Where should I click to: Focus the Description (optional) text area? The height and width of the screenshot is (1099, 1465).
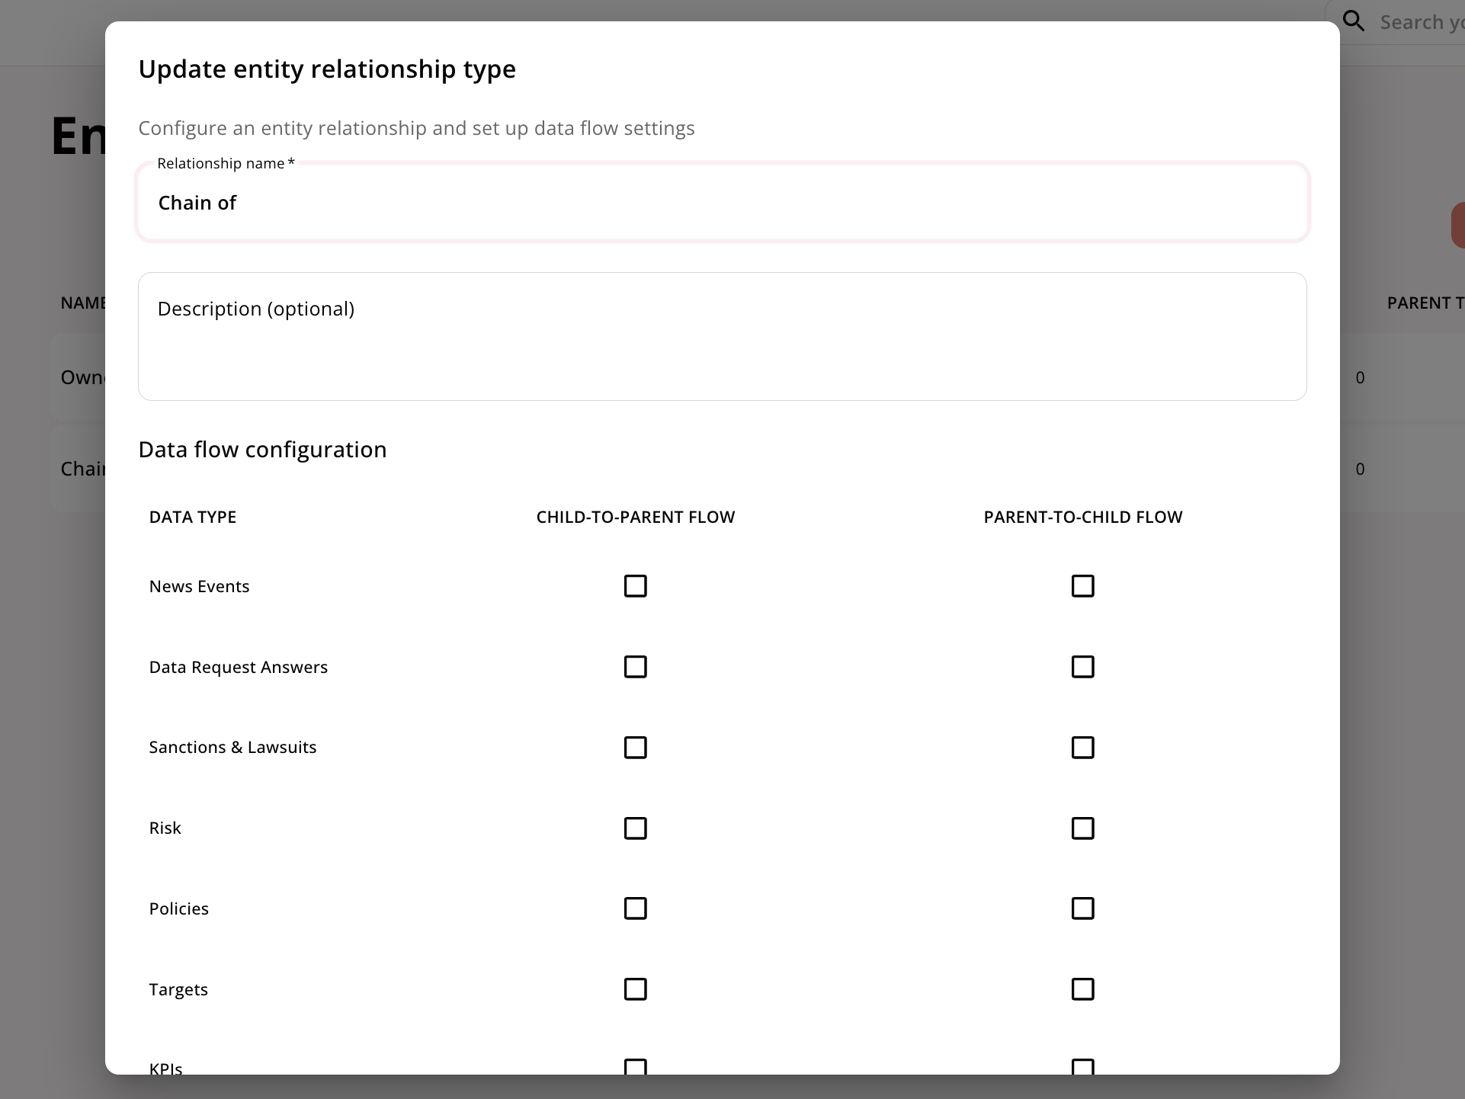coord(721,336)
